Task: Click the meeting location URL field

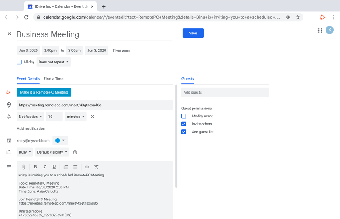Action: click(95, 105)
